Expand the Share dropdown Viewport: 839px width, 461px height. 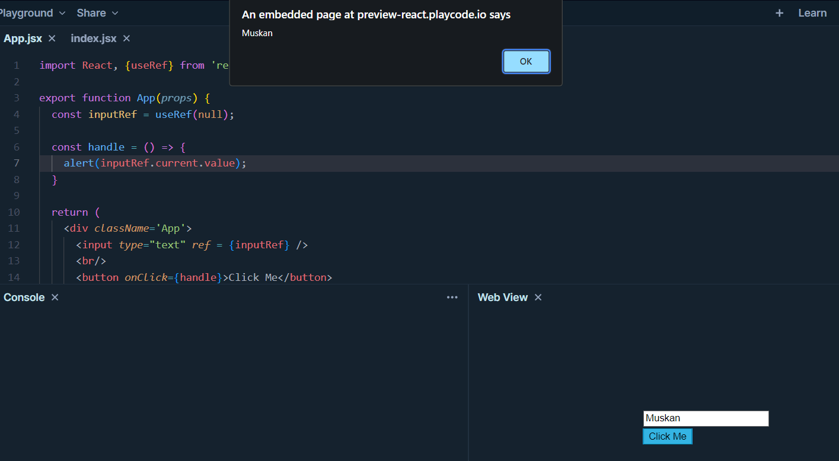(x=97, y=13)
